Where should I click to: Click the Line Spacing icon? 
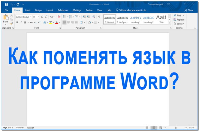click(x=82, y=22)
